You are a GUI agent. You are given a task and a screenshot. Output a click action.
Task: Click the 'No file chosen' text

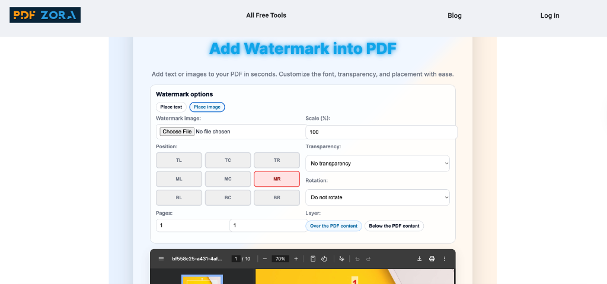click(x=213, y=132)
